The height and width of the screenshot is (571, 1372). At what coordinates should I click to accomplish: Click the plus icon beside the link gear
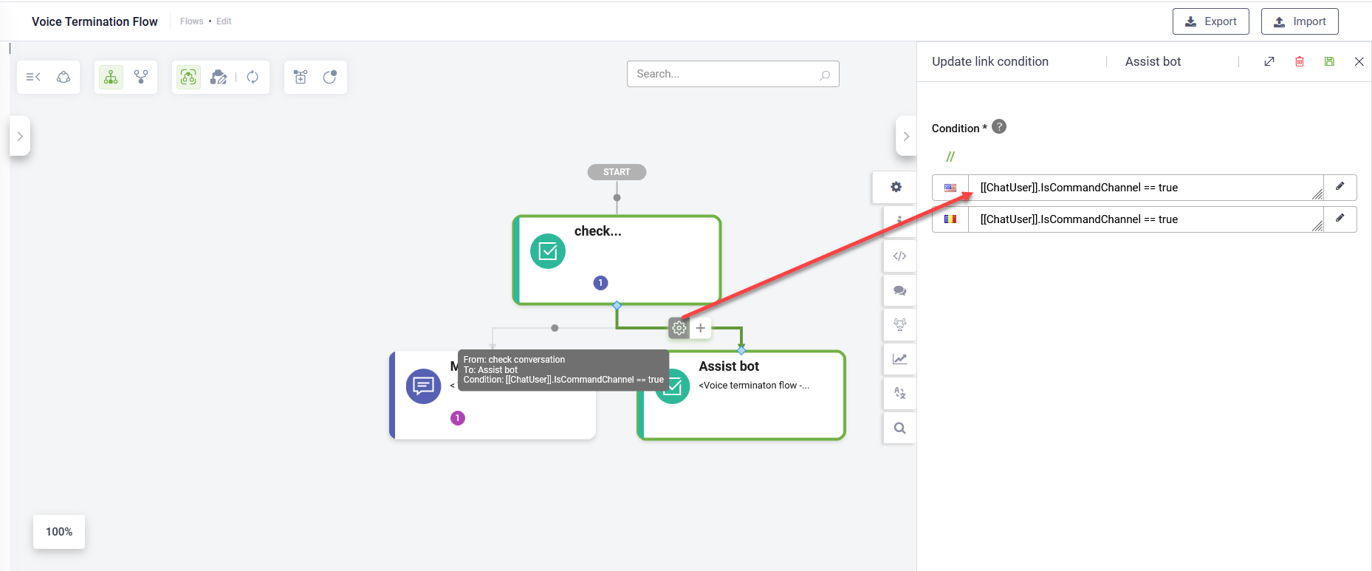pyautogui.click(x=701, y=328)
